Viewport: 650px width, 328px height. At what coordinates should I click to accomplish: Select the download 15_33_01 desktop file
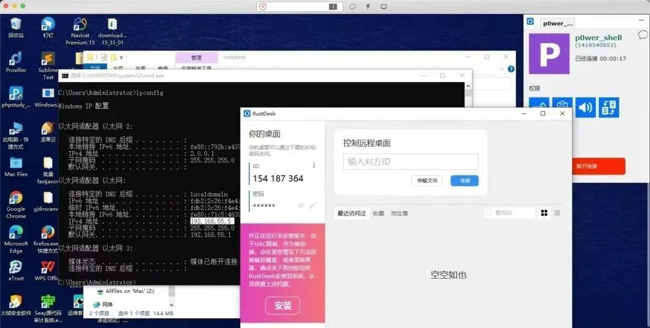(113, 31)
